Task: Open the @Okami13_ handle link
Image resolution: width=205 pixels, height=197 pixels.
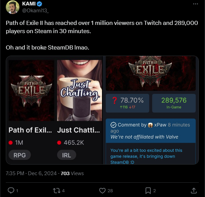Action: [x=36, y=11]
